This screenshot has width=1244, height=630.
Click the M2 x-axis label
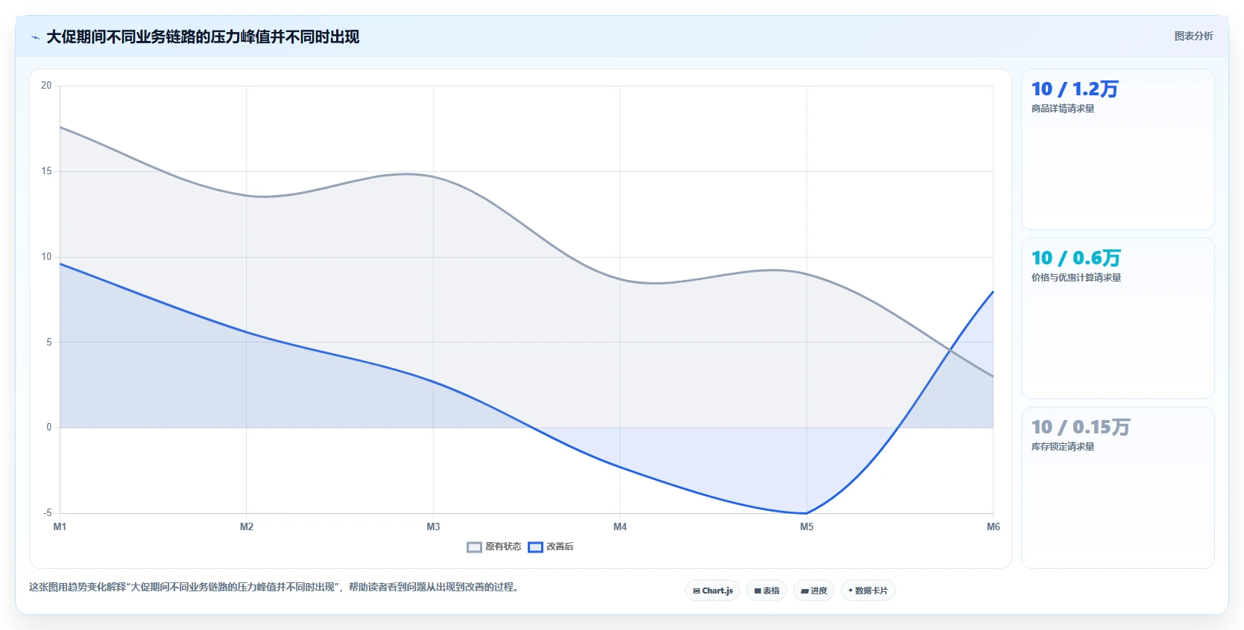247,526
